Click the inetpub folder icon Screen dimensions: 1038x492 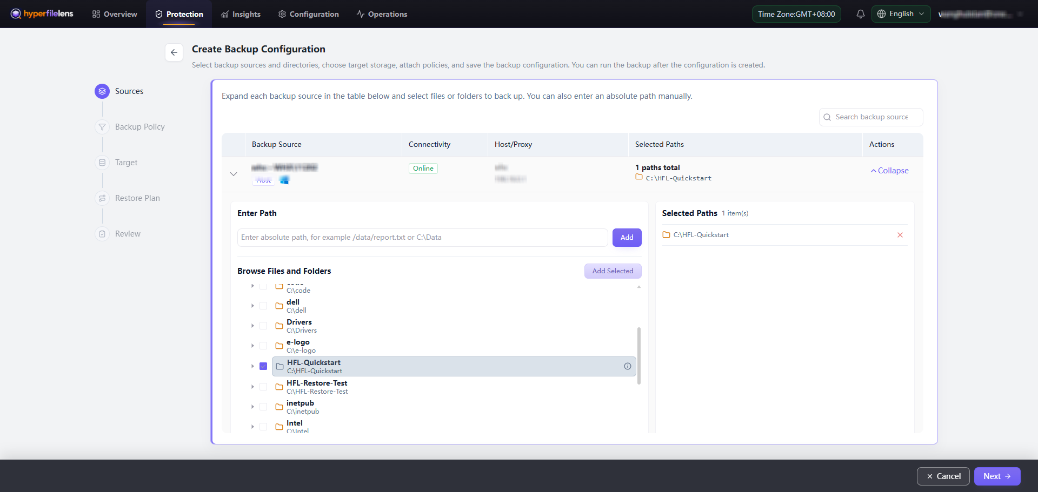[x=279, y=407]
